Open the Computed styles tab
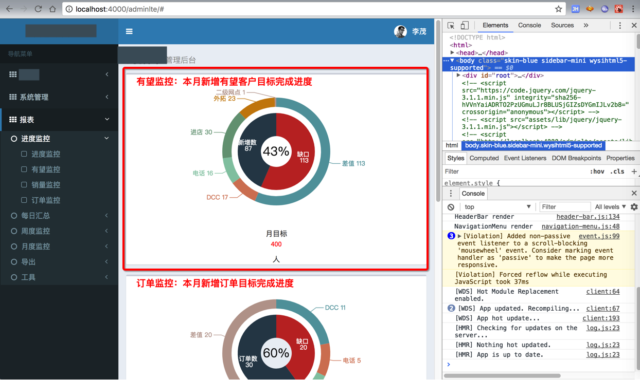The width and height of the screenshot is (640, 380). [484, 158]
